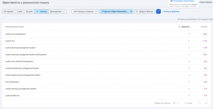Viewport: 213px width, 109px height.
Task: Click the Ефективність у результатах пошуку heading
Action: [26, 3]
